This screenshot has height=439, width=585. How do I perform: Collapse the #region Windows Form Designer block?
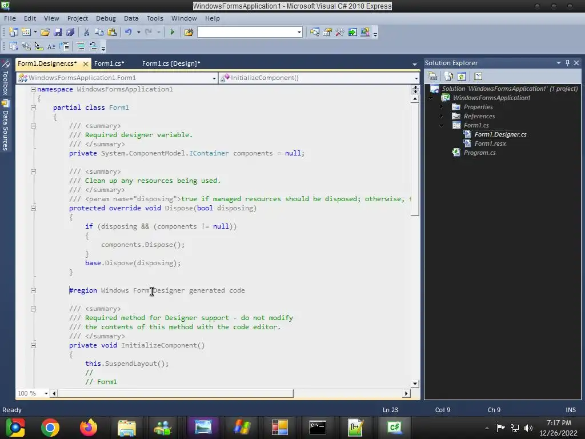click(33, 290)
